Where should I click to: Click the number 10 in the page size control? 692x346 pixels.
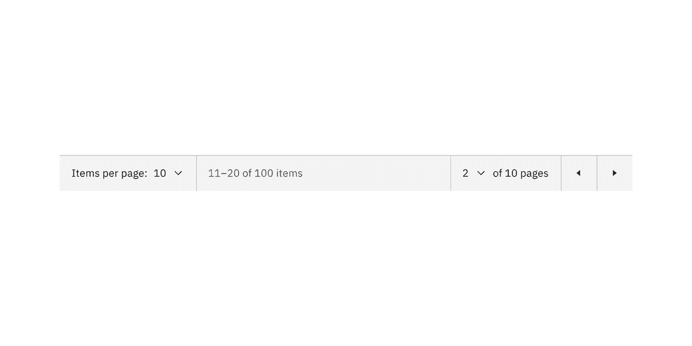click(160, 173)
